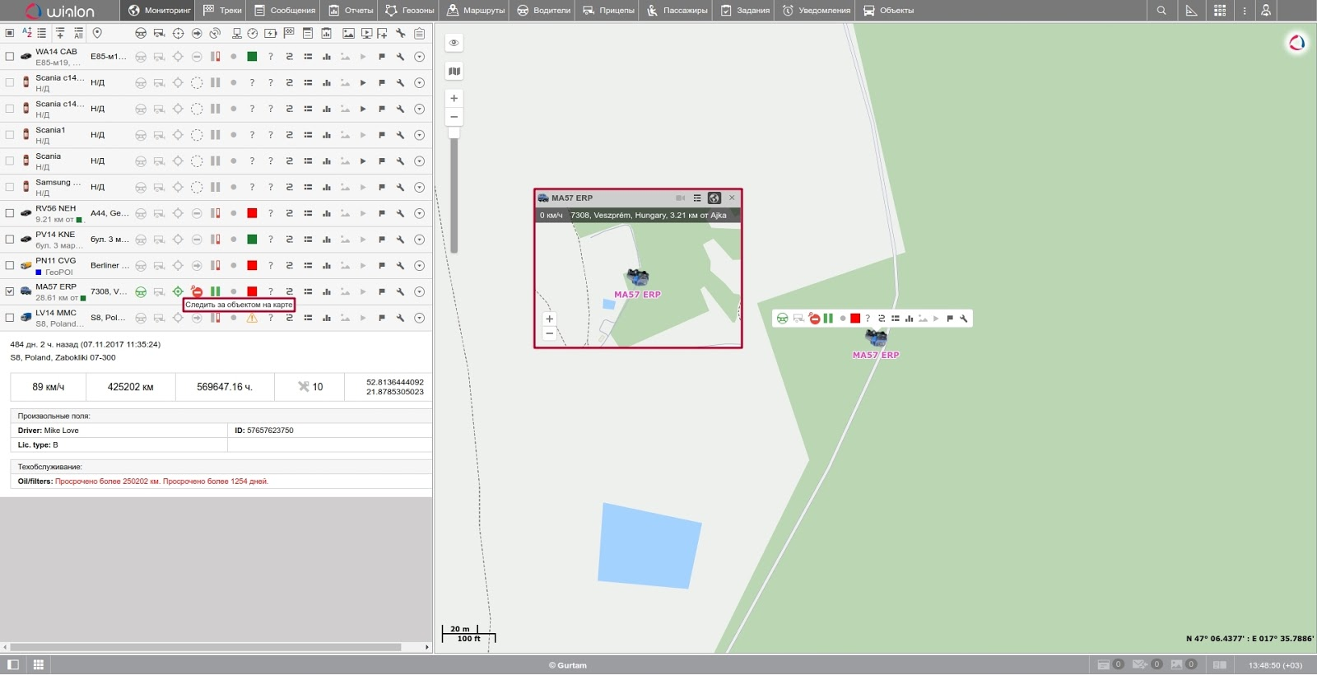This screenshot has width=1317, height=675.
Task: Click the map zoom slider handle
Action: pos(454,133)
